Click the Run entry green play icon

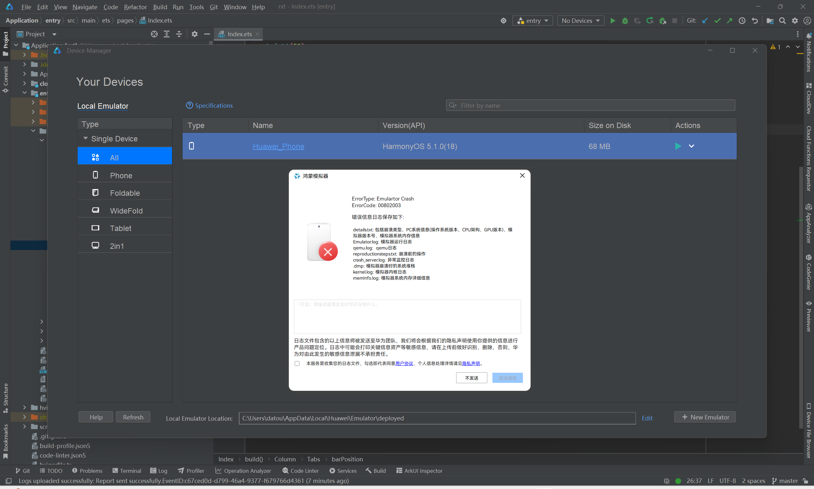[612, 21]
